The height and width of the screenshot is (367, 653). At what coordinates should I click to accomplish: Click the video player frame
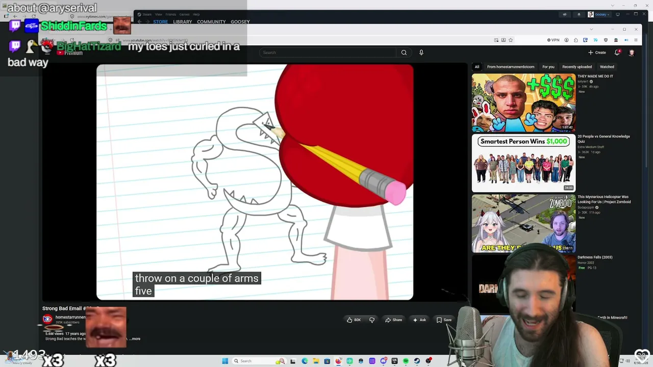[255, 182]
